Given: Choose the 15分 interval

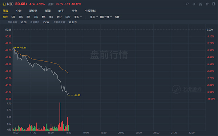Looking at the screenshot, I should [59, 17].
